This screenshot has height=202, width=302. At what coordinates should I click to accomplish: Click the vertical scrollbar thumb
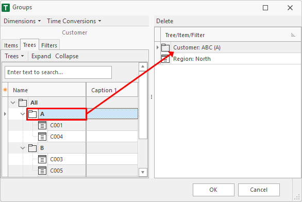(143, 105)
